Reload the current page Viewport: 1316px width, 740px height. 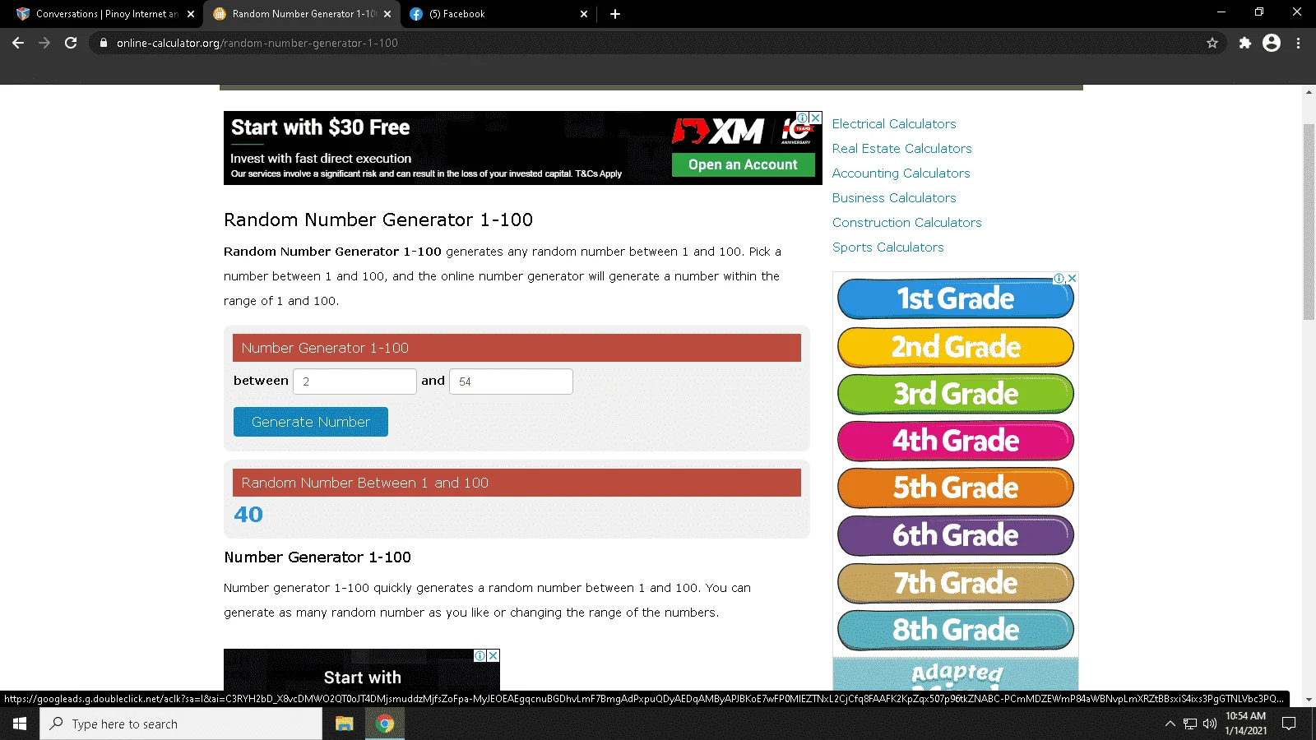[x=71, y=43]
